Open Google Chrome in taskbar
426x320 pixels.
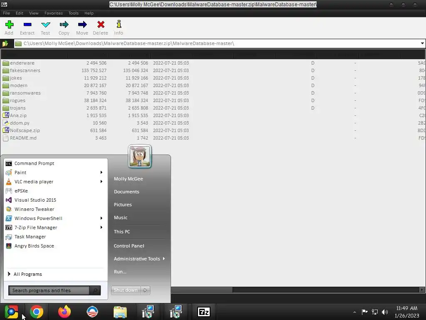[x=37, y=312]
